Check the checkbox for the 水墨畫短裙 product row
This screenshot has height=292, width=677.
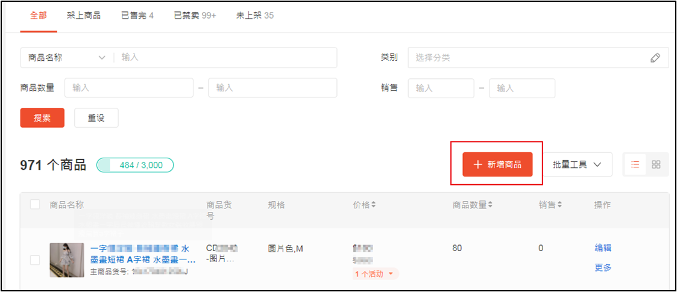click(x=35, y=259)
